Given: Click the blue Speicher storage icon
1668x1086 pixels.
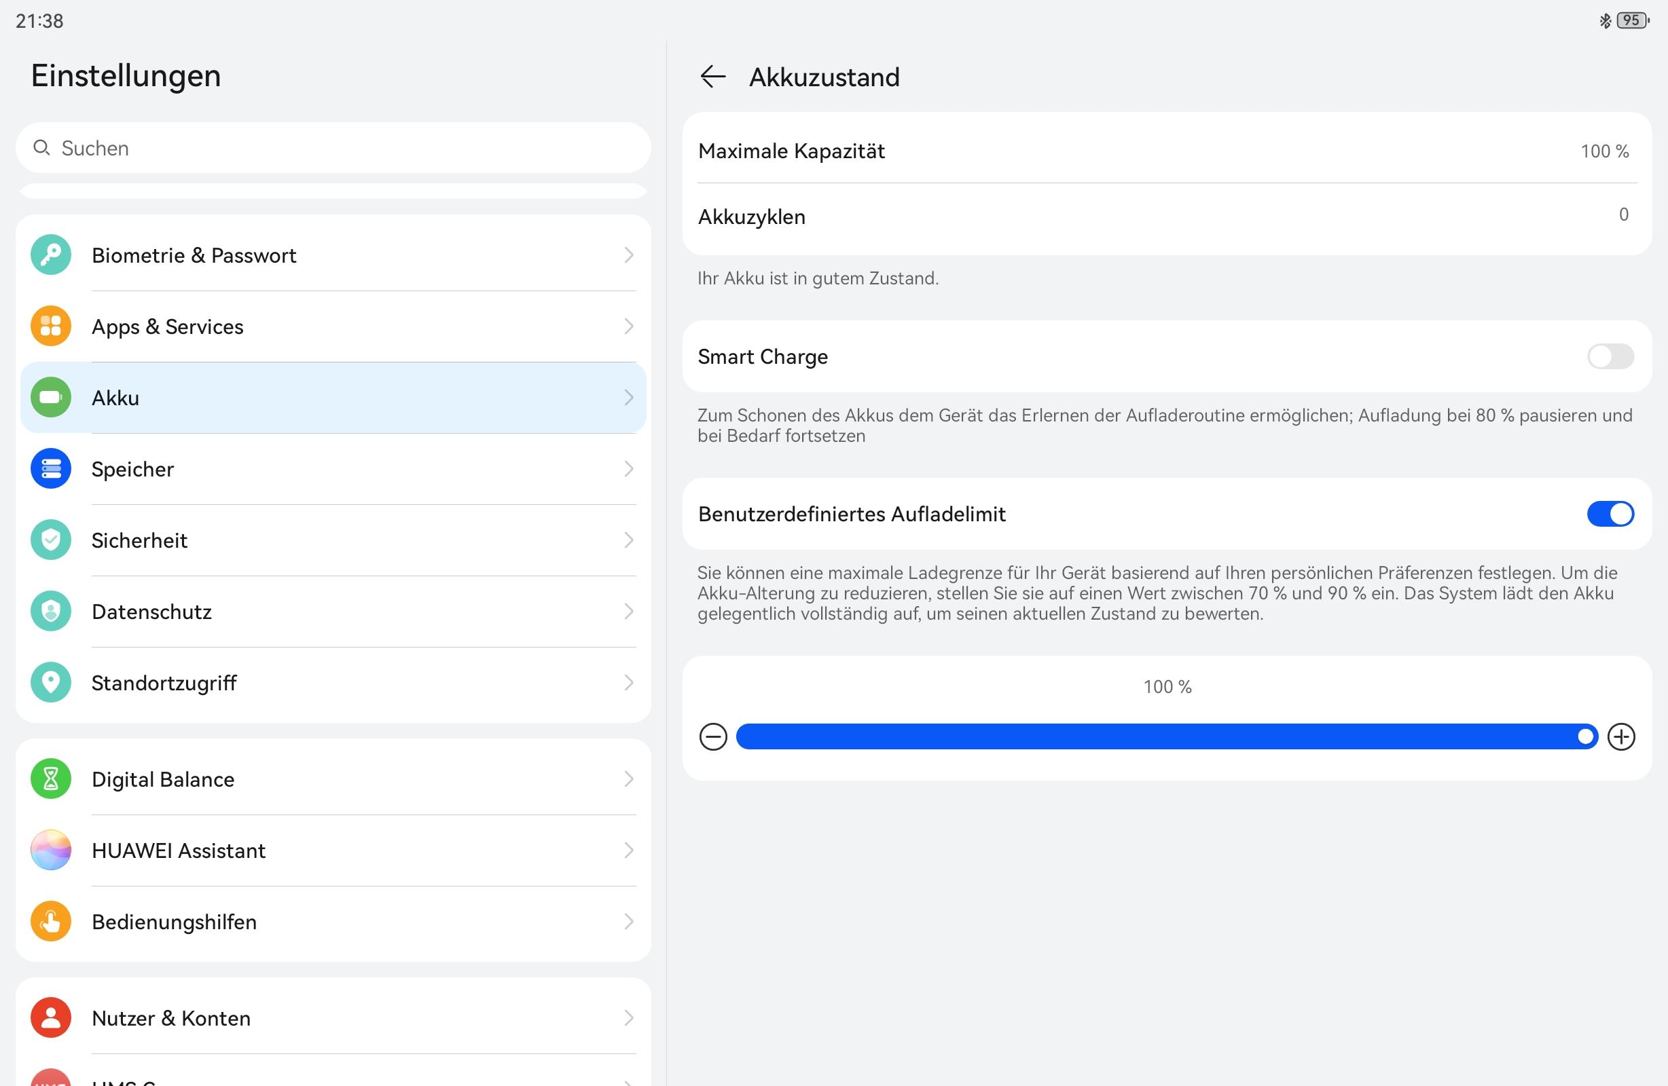Looking at the screenshot, I should tap(50, 469).
